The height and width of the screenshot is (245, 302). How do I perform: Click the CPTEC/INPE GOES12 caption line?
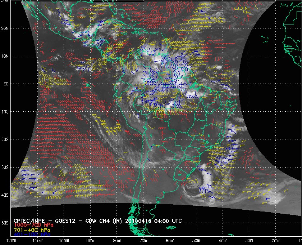click(98, 221)
